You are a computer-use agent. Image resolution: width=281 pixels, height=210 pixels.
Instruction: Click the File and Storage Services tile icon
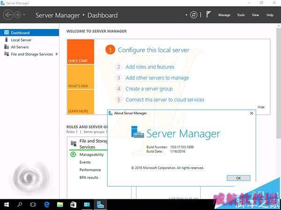click(x=74, y=143)
